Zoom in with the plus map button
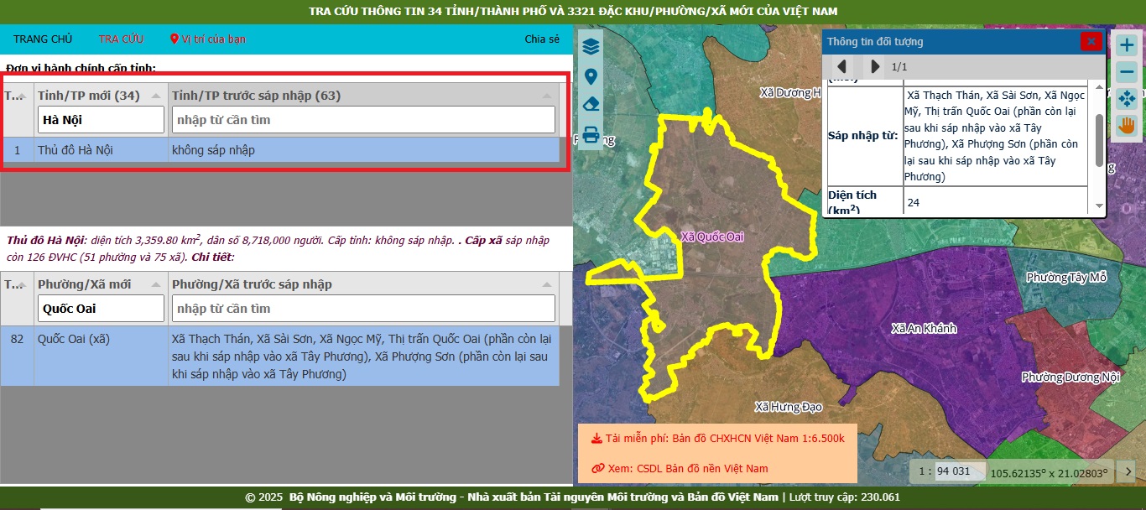The width and height of the screenshot is (1146, 510). point(1127,45)
